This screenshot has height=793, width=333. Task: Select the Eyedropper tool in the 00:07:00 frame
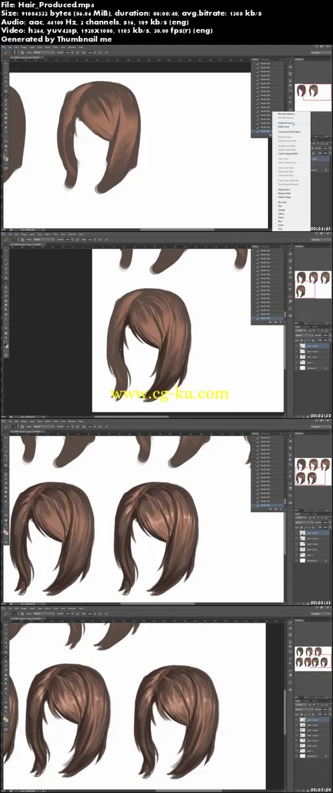6,647
